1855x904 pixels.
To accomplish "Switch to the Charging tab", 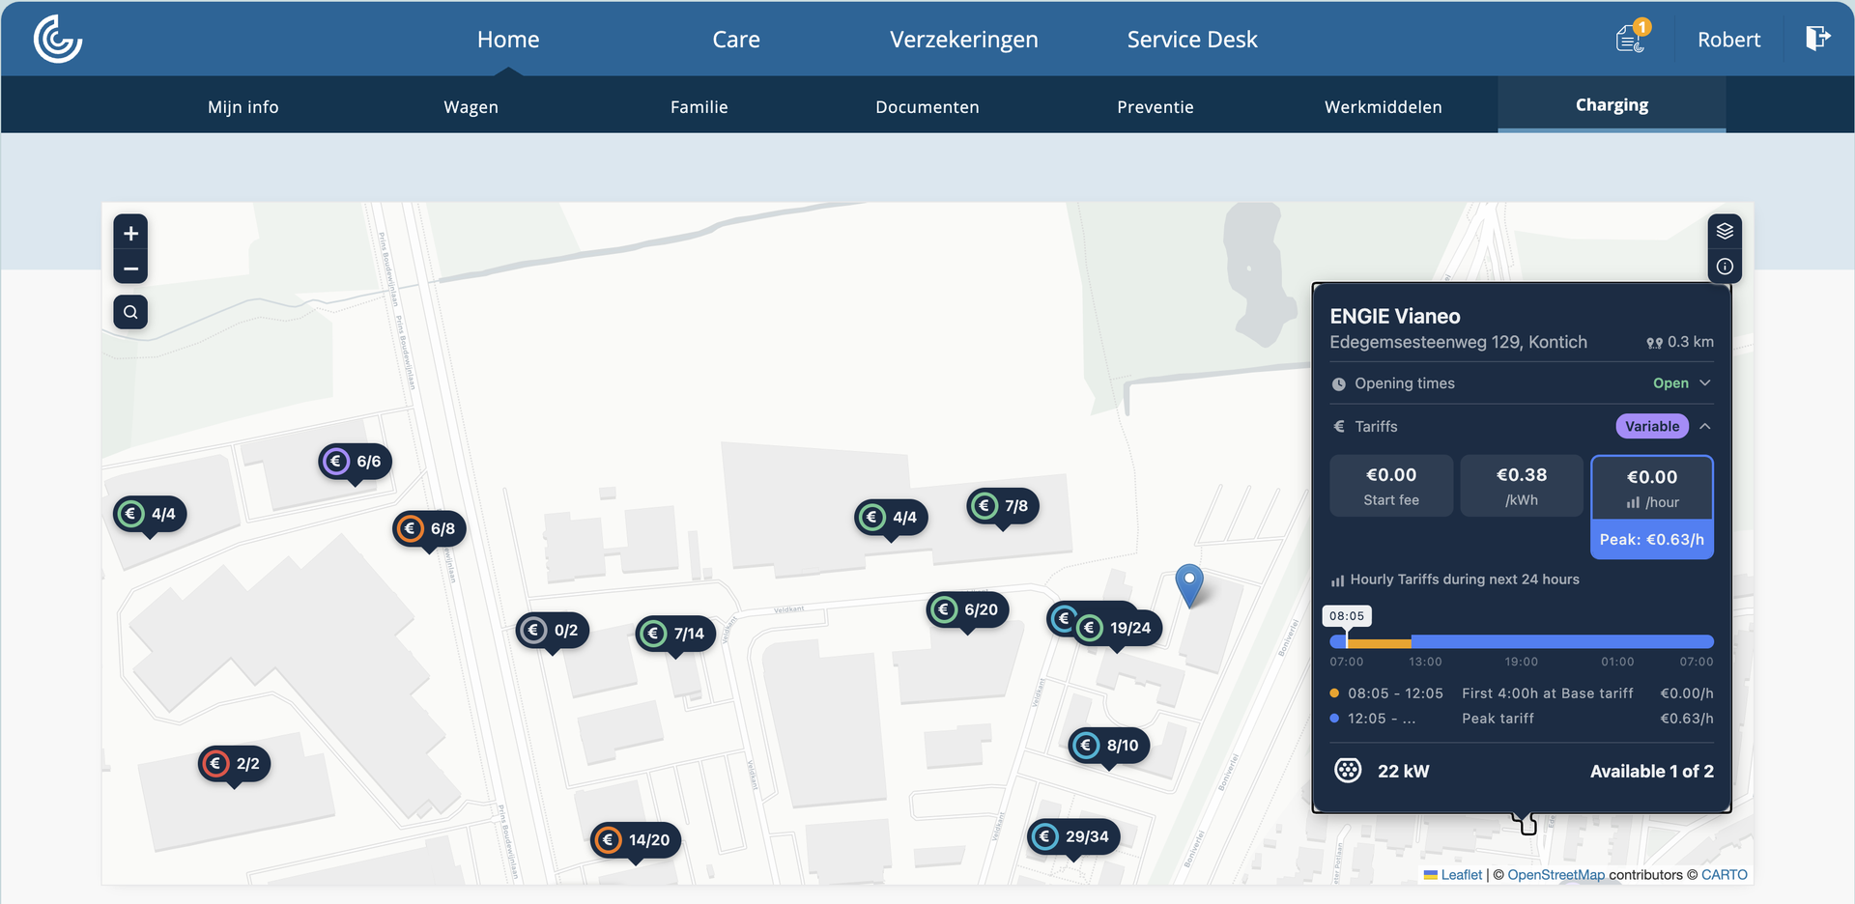I will pos(1612,104).
